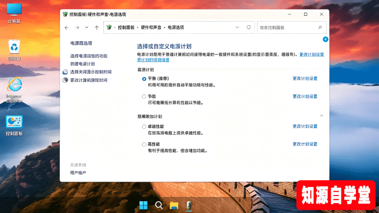This screenshot has width=379, height=213.
Task: Close the power options window
Action: [322, 14]
